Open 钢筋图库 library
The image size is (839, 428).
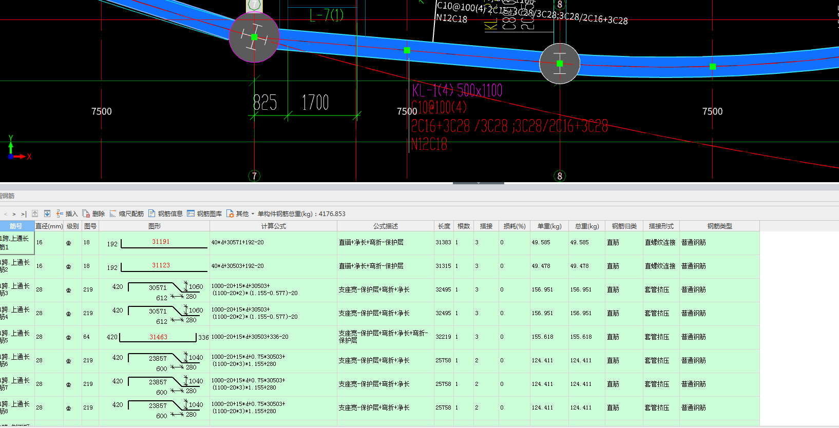tap(204, 214)
